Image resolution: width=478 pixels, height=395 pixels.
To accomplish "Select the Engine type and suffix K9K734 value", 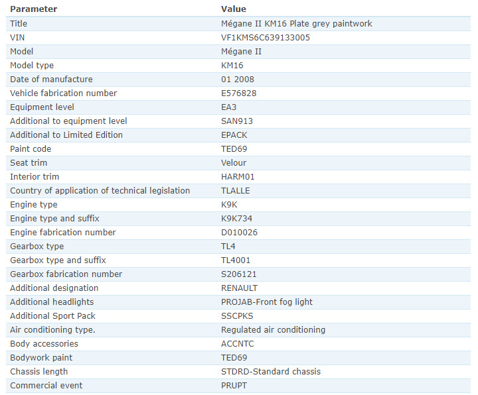I will pos(236,219).
